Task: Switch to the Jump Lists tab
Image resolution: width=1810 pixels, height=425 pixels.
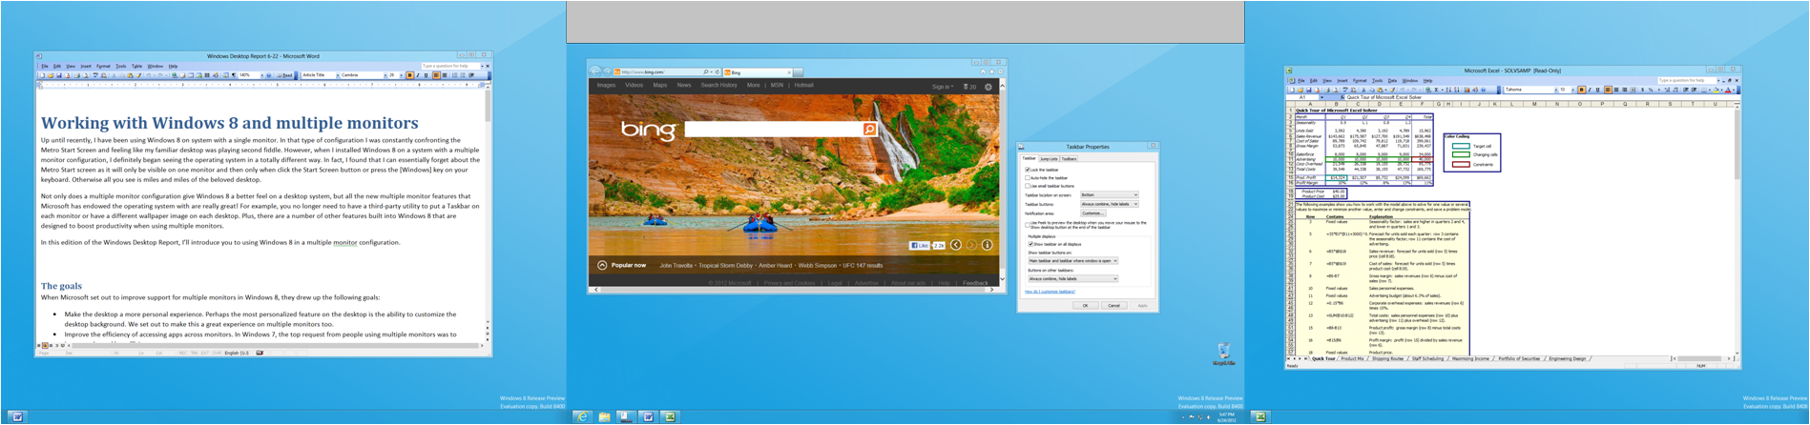Action: click(1049, 159)
